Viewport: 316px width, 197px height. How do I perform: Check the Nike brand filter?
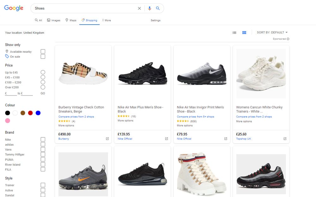coord(43,139)
